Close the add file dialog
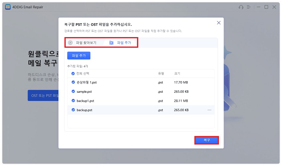Image resolution: width=282 pixels, height=166 pixels. tap(219, 23)
